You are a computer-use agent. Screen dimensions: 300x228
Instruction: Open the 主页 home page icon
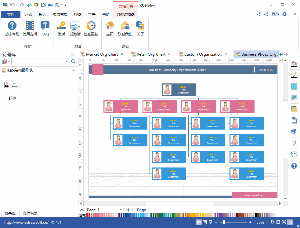[x=110, y=28]
